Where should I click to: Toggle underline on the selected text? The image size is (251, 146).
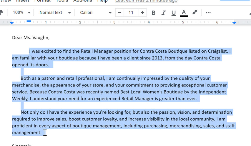[173, 13]
